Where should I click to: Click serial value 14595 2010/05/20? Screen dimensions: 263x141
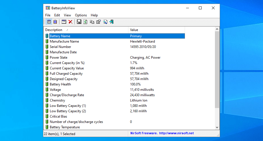click(x=143, y=47)
